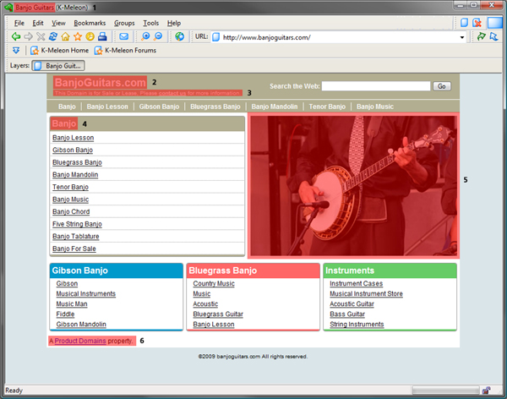Viewport: 507px width, 399px height.
Task: Open the String Instruments link
Action: [357, 325]
